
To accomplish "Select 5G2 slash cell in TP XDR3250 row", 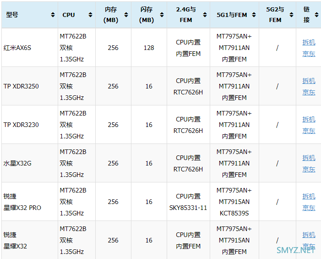I will (277, 86).
